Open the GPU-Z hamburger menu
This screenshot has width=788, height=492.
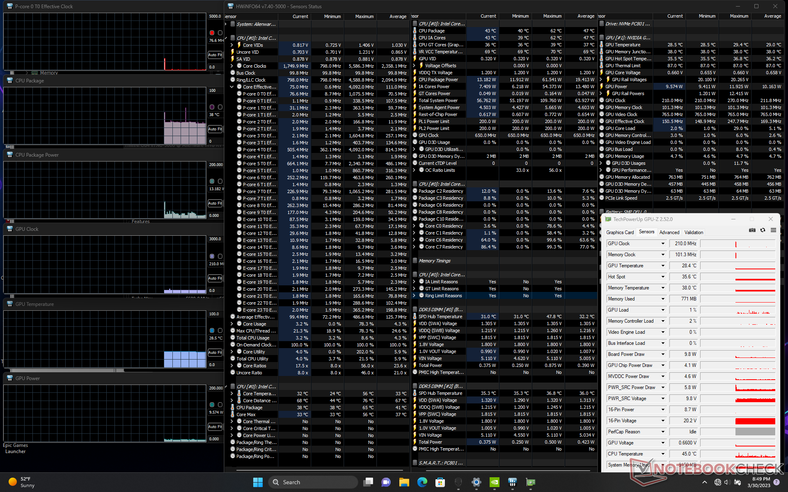pos(773,230)
